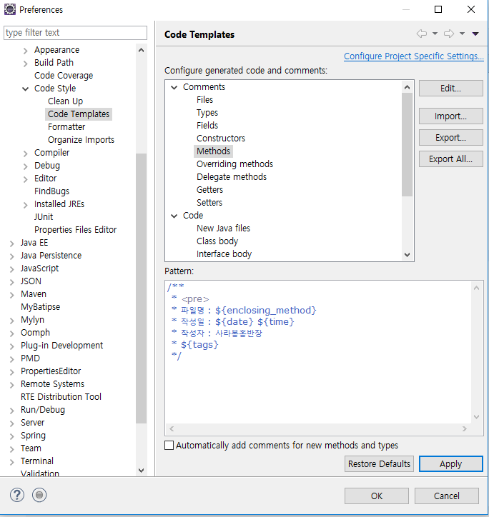Click the Apply button
The image size is (489, 517).
pos(450,464)
